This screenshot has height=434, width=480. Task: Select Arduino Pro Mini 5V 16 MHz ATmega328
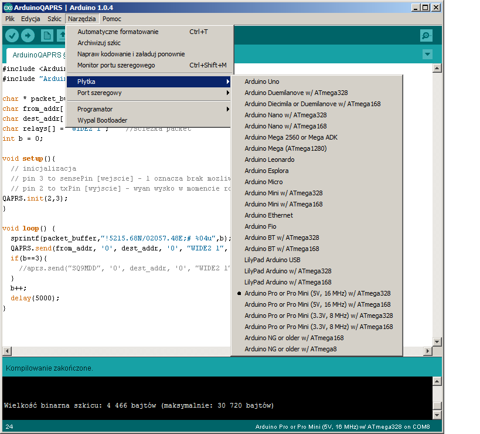pyautogui.click(x=317, y=293)
